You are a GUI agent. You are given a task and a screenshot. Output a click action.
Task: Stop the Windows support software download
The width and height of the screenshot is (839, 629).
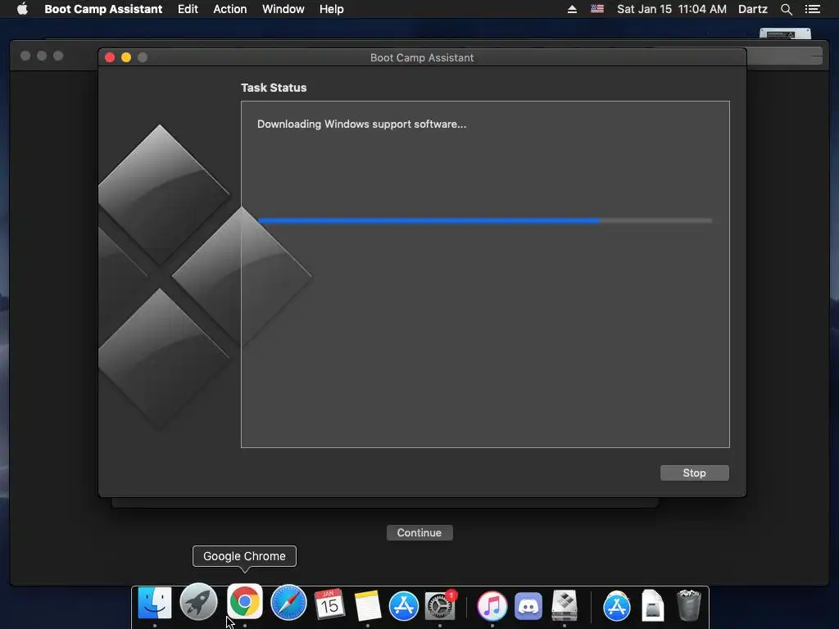[695, 473]
